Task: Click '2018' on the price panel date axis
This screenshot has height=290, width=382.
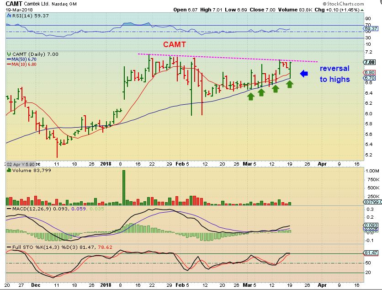Action: click(x=106, y=164)
